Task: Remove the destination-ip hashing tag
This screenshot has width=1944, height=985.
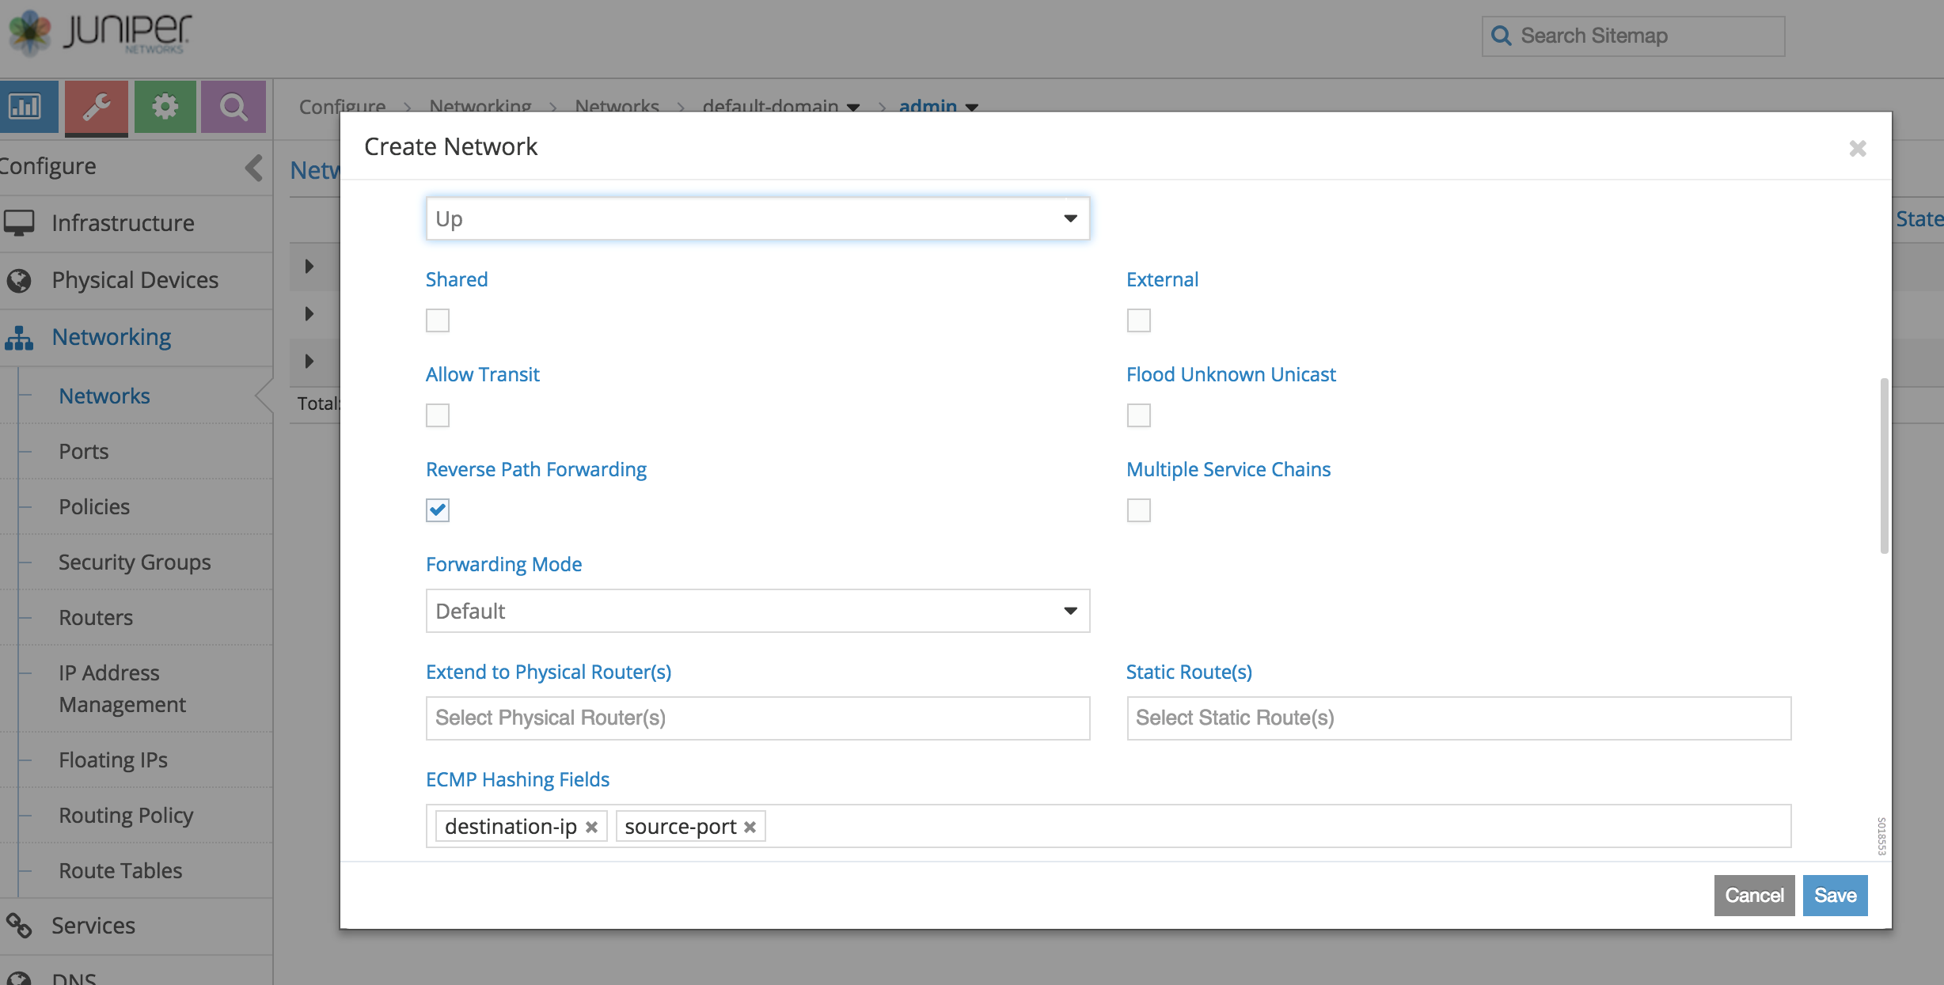Action: (x=591, y=827)
